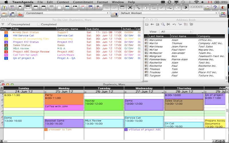Open the Edit menu
This screenshot has height=143, width=229.
(x=50, y=2)
